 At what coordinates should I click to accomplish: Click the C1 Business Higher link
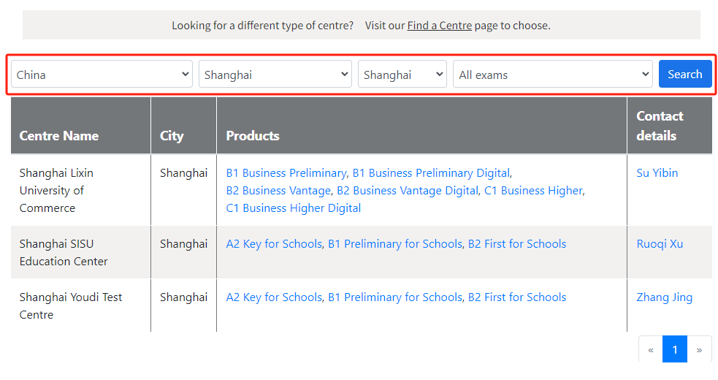[x=533, y=191]
